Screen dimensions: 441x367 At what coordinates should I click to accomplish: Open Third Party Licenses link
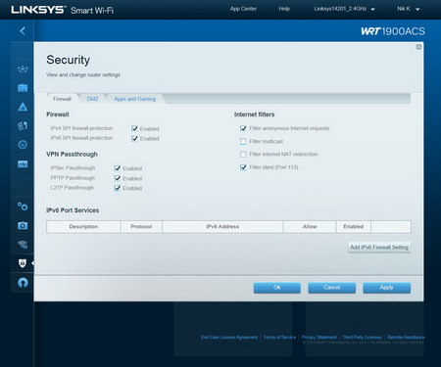click(x=362, y=337)
